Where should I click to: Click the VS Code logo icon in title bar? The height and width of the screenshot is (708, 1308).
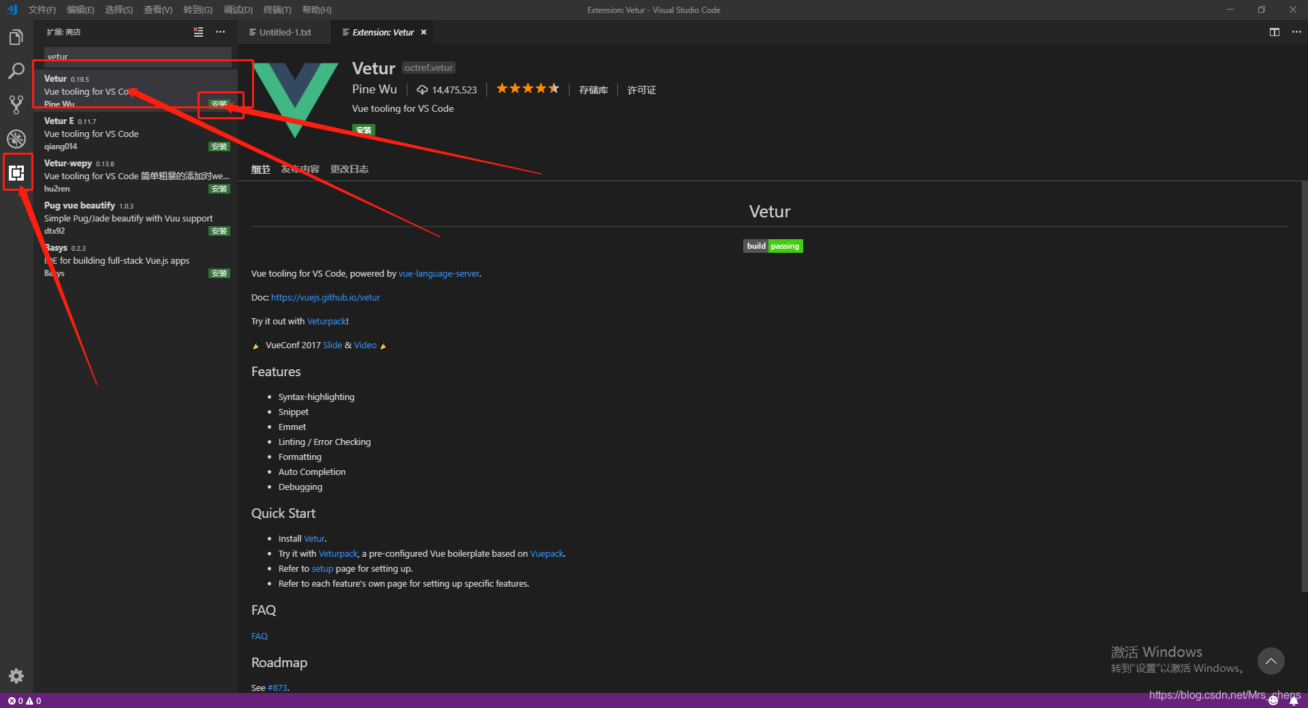click(12, 10)
